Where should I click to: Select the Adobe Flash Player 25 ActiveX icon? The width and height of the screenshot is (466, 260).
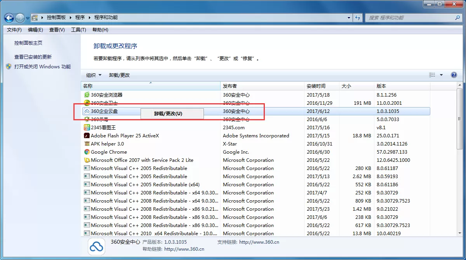(87, 135)
